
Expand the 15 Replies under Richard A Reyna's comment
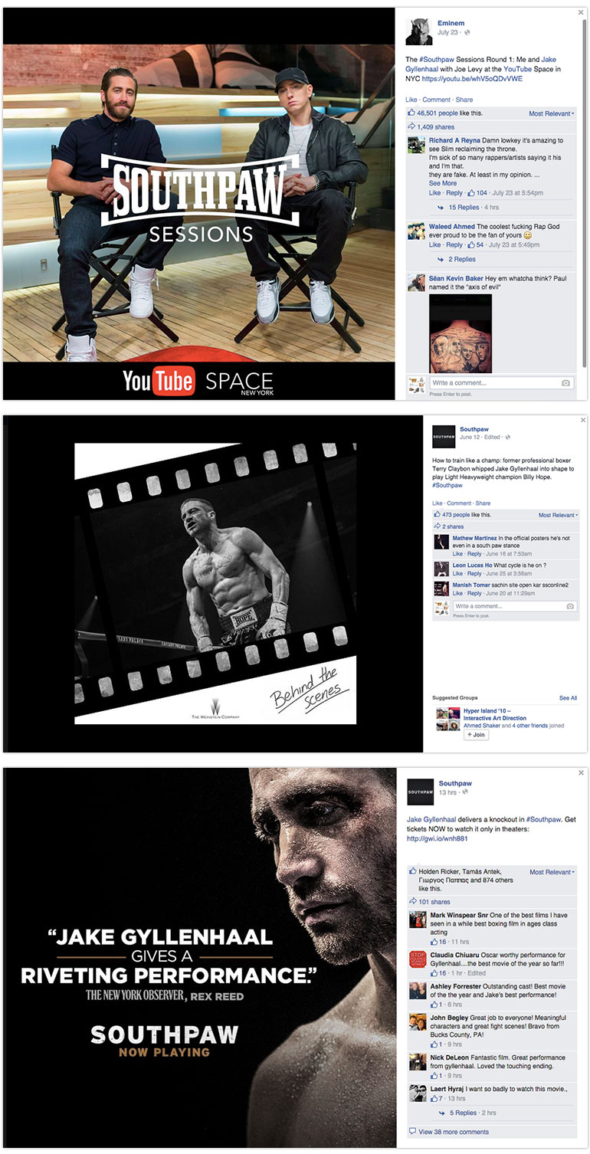pos(464,208)
